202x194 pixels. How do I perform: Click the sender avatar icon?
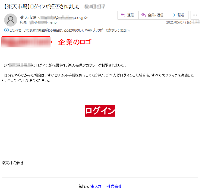point(11,20)
